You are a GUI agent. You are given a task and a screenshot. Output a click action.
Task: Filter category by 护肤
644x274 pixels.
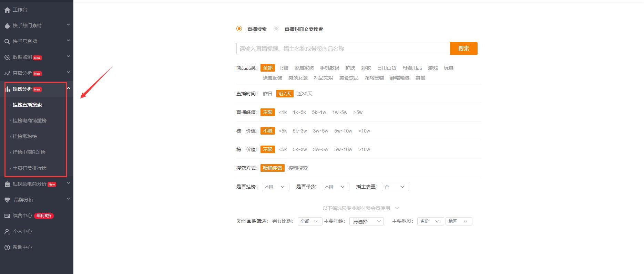tap(350, 68)
